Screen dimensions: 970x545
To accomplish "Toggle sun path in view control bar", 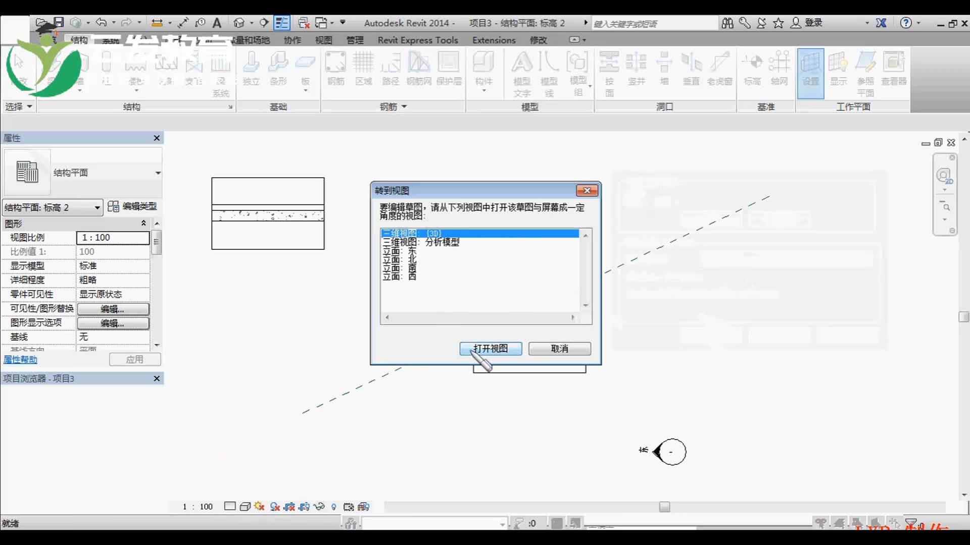I will [x=260, y=506].
